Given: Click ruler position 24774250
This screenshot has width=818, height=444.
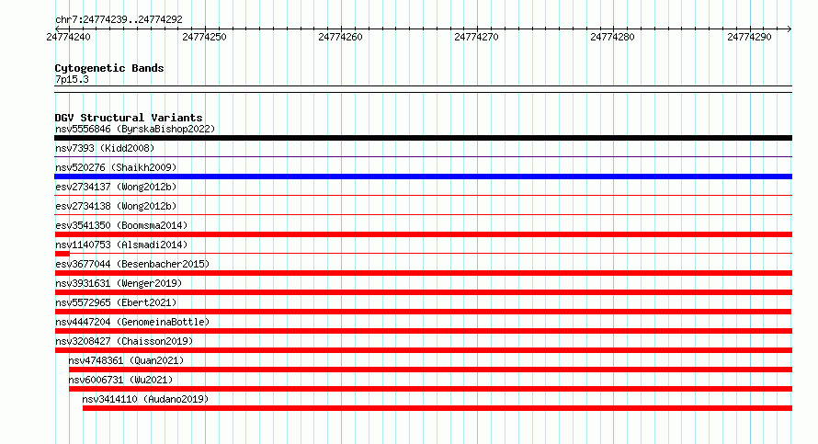Looking at the screenshot, I should 204,37.
